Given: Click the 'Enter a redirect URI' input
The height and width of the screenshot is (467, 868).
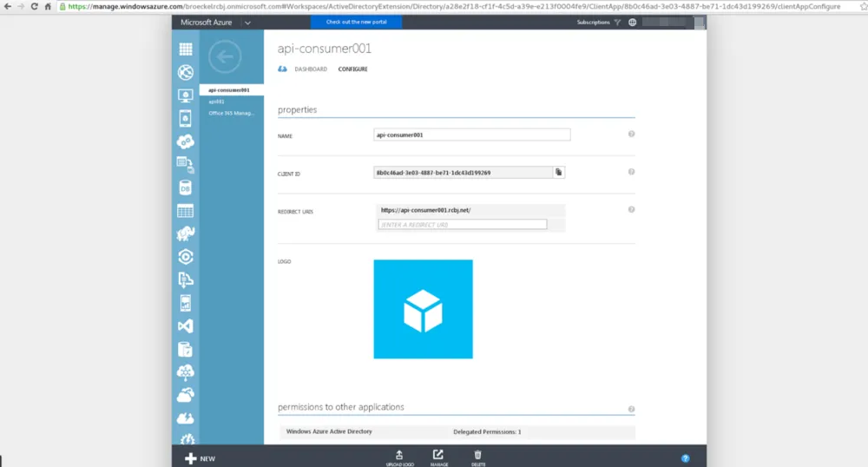Looking at the screenshot, I should (463, 224).
